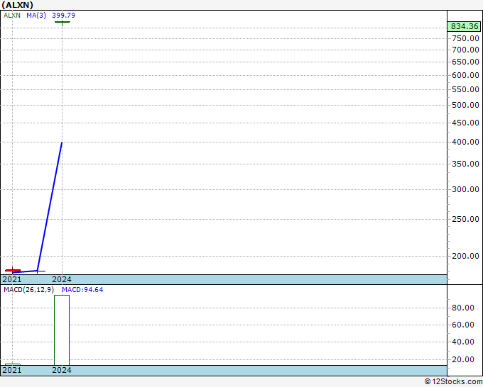Click the 350.00 price axis label
The image size is (483, 387).
[x=465, y=164]
